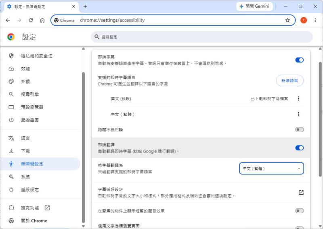Click the speedometer 效能 icon
323x229 pixels.
[x=11, y=69]
